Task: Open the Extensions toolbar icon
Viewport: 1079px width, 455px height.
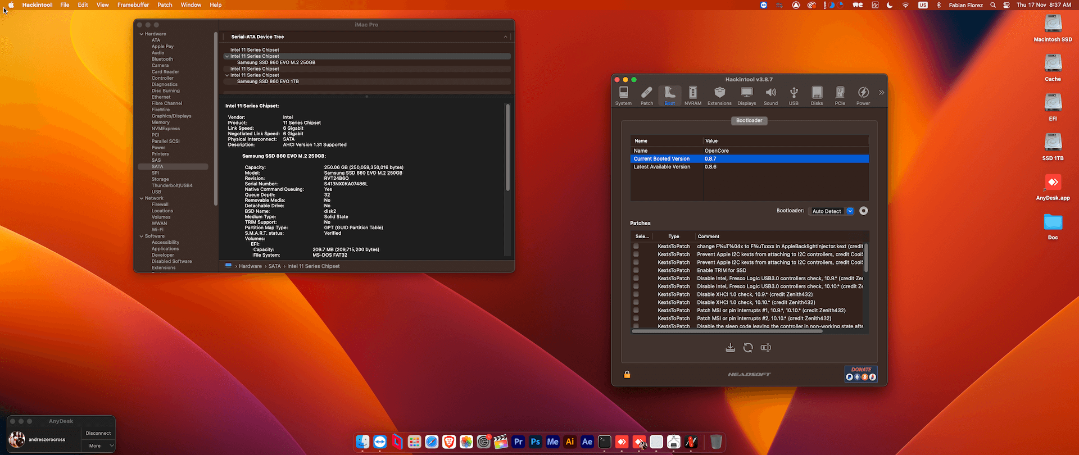Action: 719,95
